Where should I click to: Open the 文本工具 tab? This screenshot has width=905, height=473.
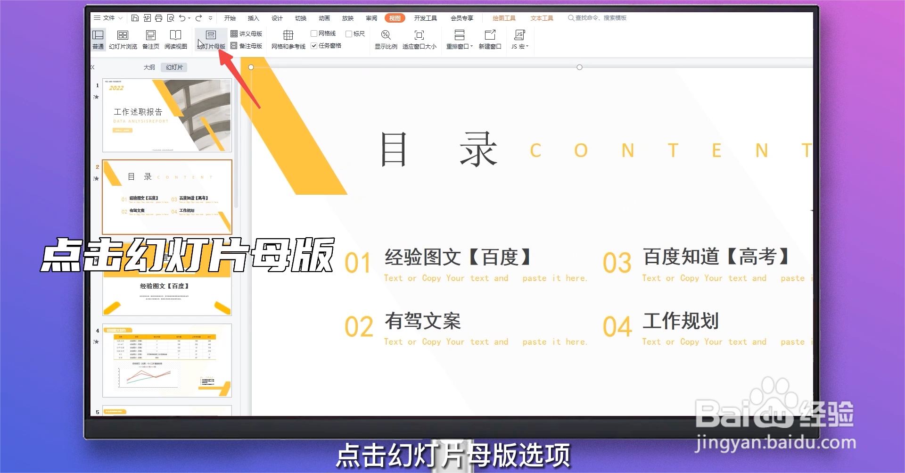(x=542, y=18)
